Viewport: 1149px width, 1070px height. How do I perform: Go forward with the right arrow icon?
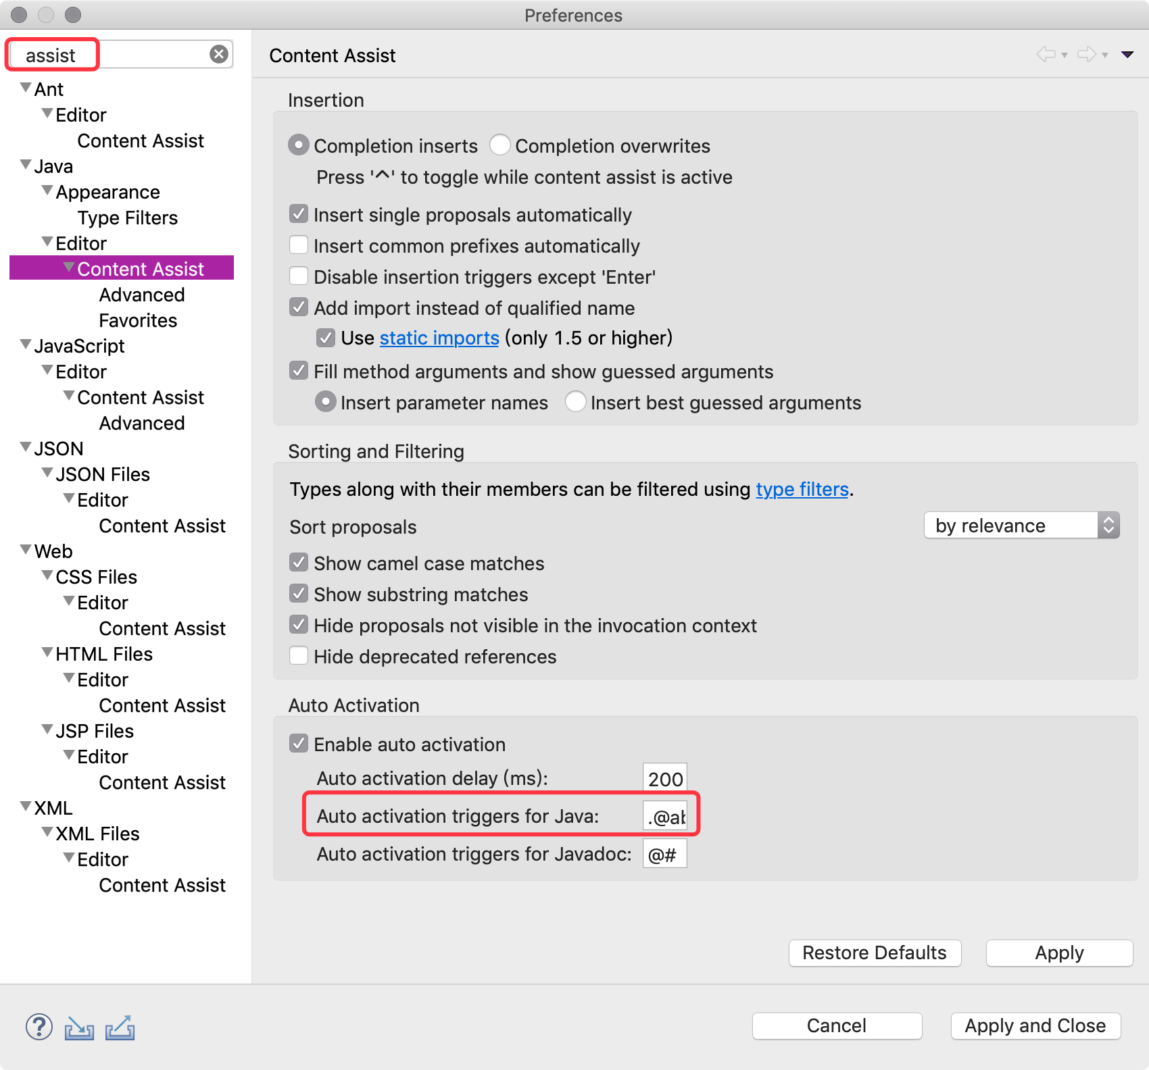pos(1087,55)
